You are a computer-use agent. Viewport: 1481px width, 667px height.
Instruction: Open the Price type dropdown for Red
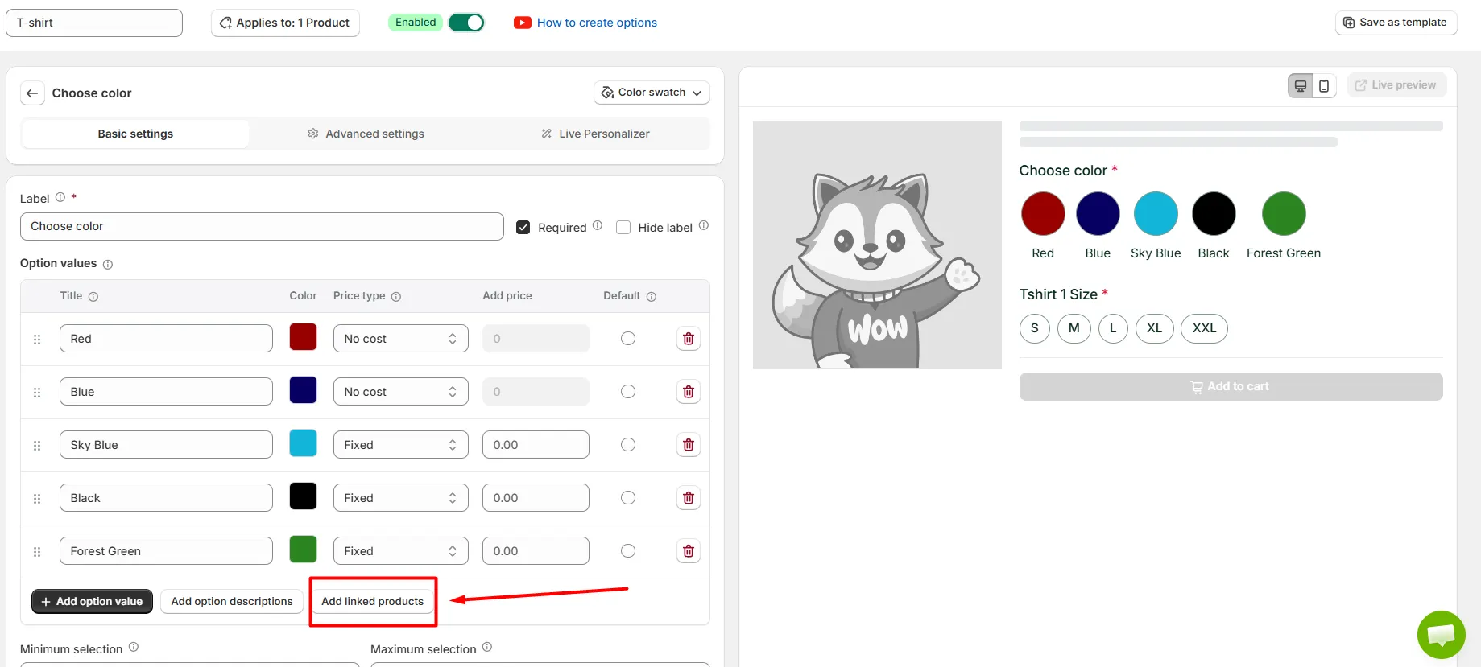point(401,339)
